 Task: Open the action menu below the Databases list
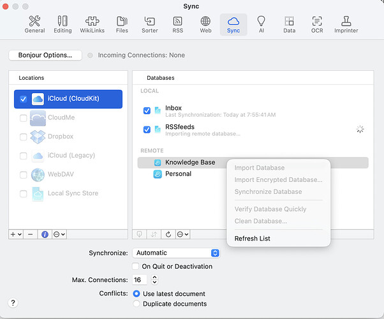point(182,234)
